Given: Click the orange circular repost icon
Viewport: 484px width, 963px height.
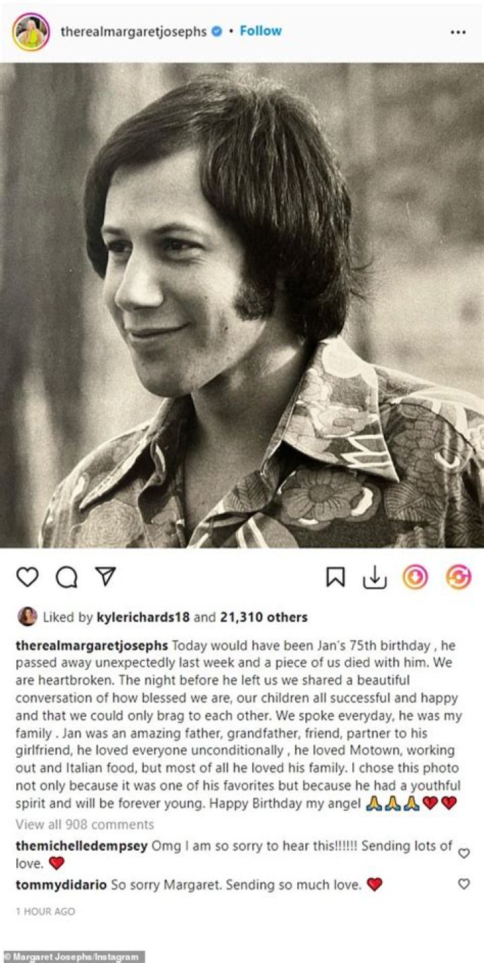Looking at the screenshot, I should pyautogui.click(x=458, y=577).
